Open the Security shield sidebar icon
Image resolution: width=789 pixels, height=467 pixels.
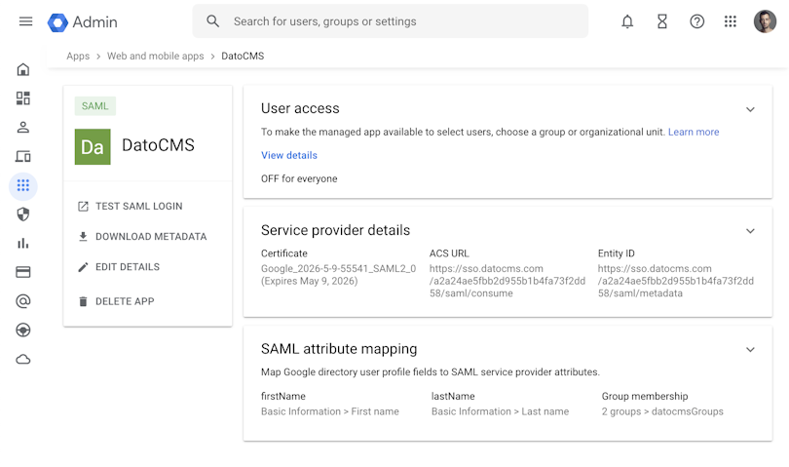[23, 214]
